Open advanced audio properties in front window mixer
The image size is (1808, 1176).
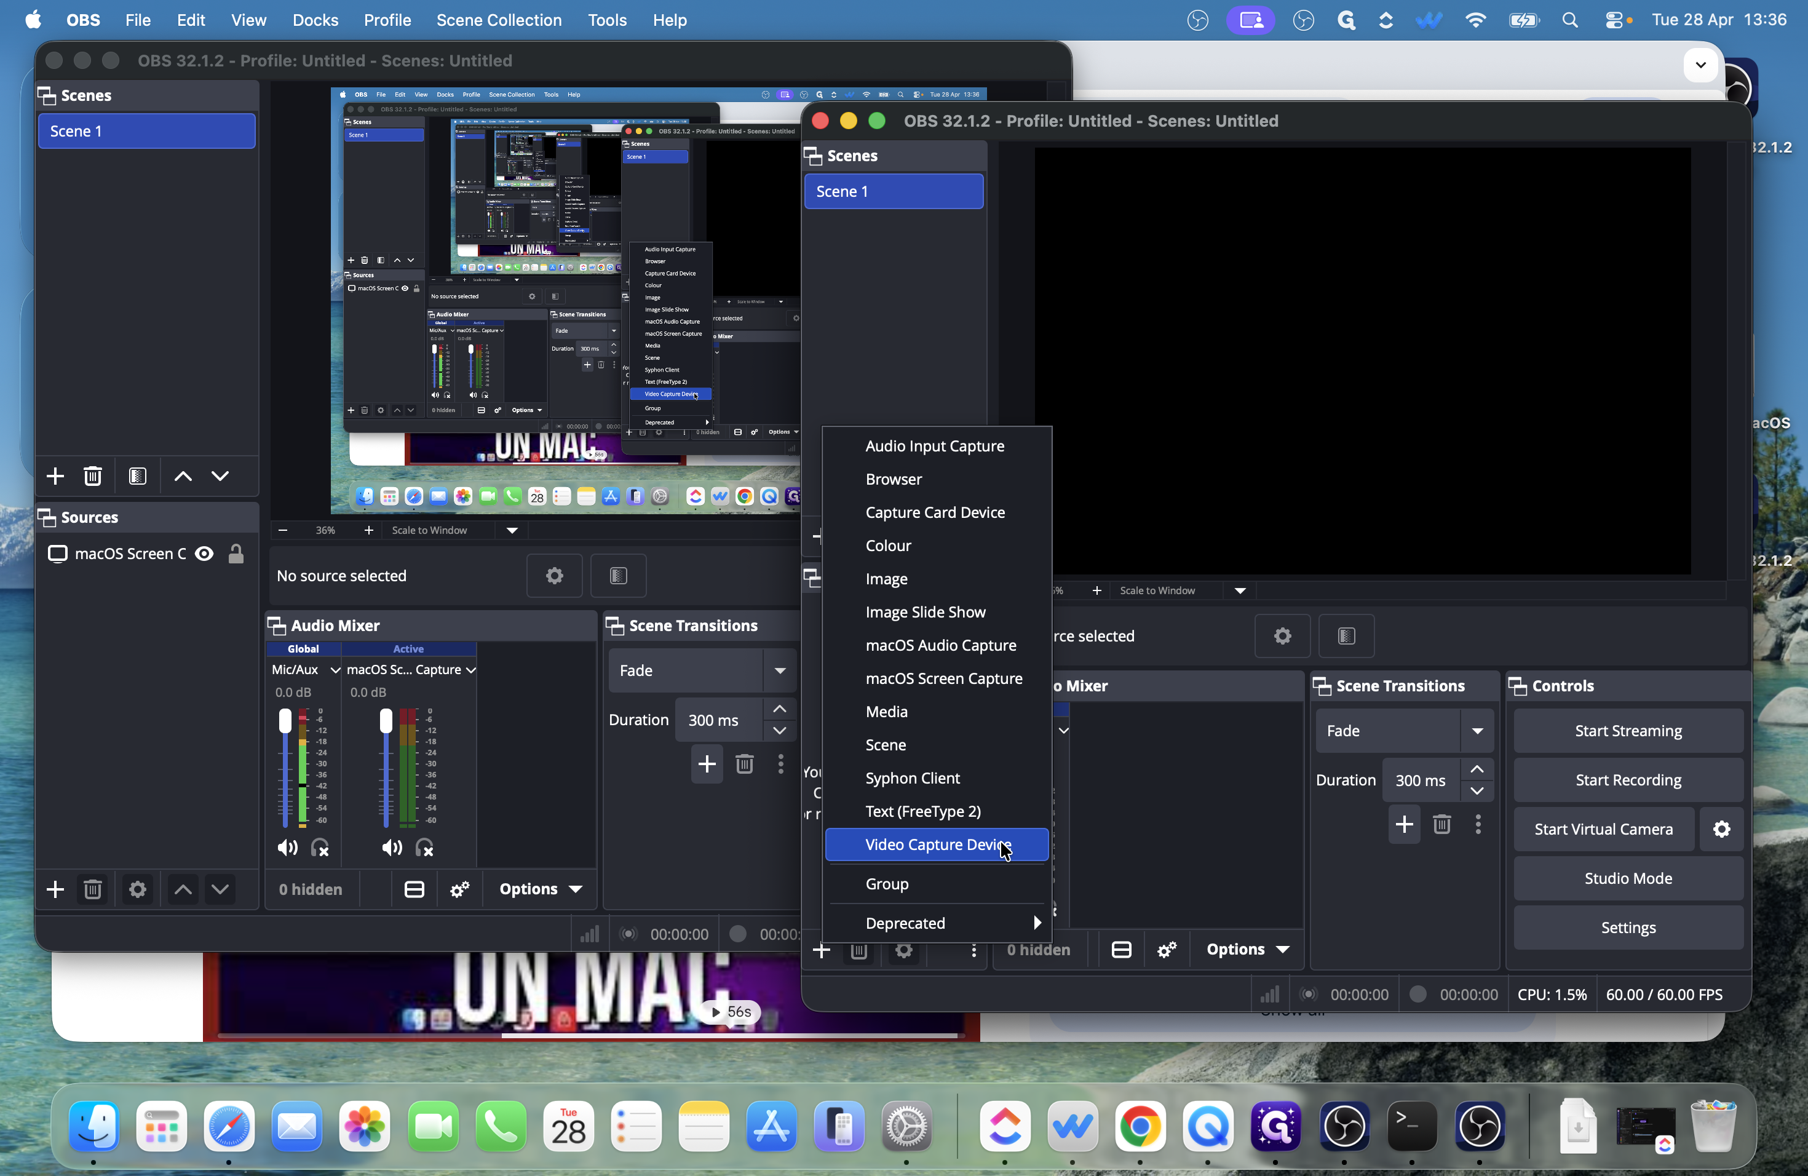pyautogui.click(x=1167, y=949)
